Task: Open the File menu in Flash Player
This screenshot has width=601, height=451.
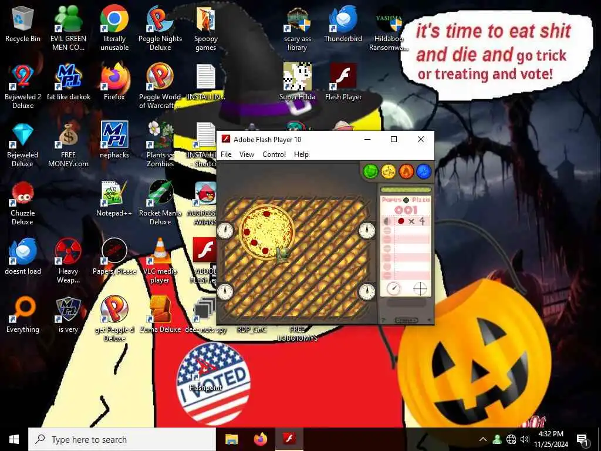Action: click(x=226, y=154)
